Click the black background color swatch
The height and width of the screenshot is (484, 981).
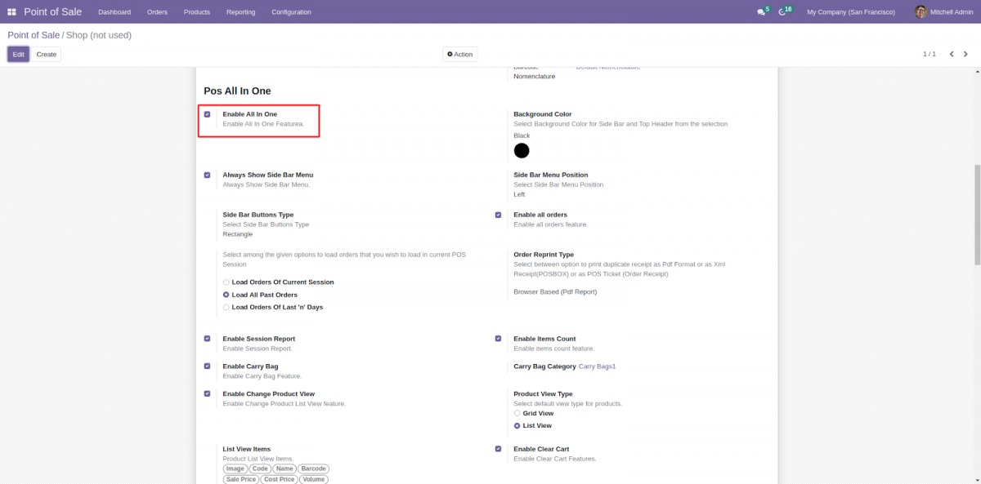coord(522,151)
